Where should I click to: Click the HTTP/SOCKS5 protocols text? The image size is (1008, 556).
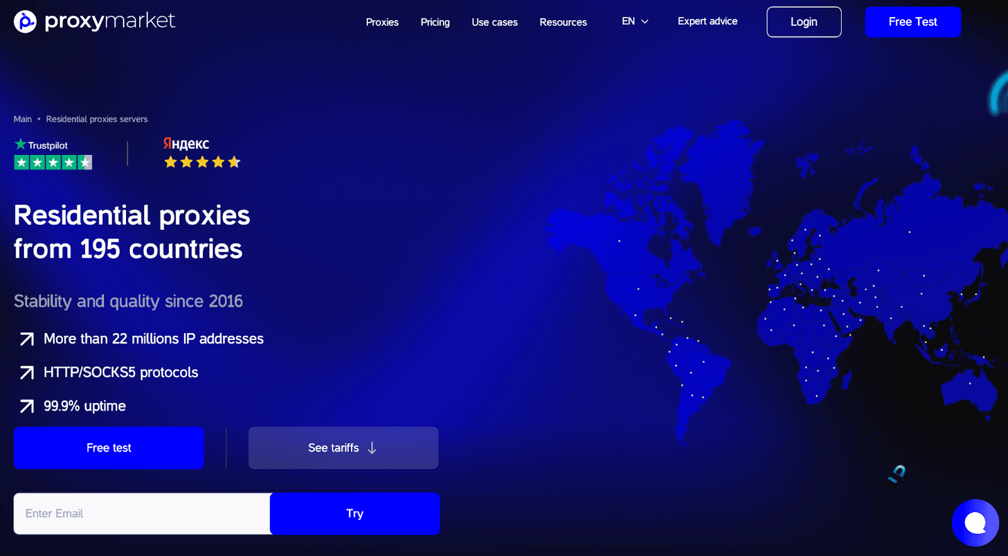(121, 373)
